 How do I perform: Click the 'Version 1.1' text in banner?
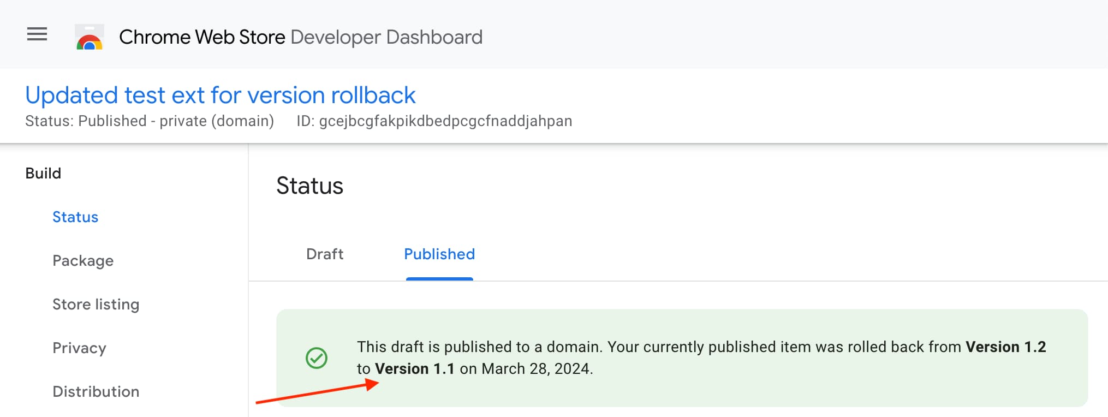click(415, 369)
